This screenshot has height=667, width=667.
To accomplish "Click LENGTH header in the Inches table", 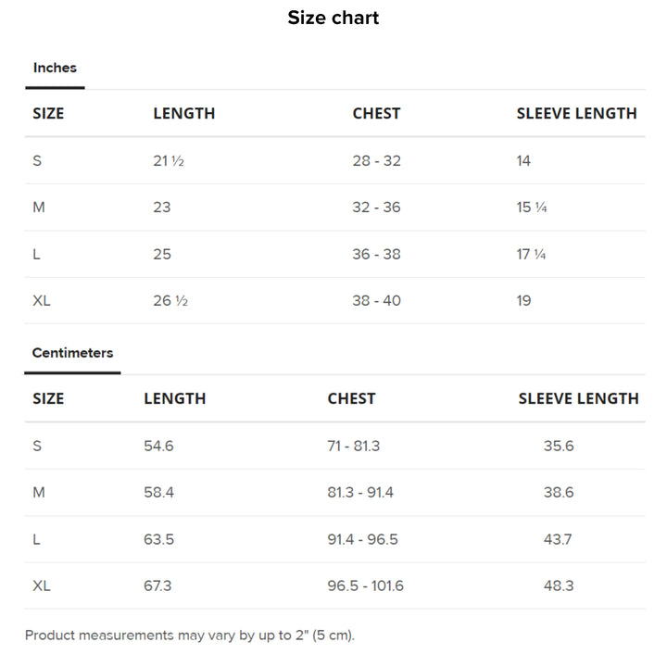I will coord(183,113).
